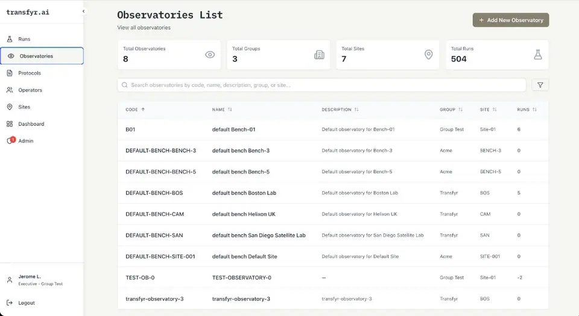
Task: Select Observatories in the sidebar
Action: pos(42,56)
